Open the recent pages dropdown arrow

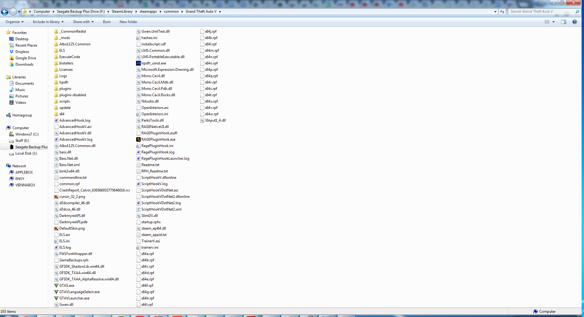19,12
